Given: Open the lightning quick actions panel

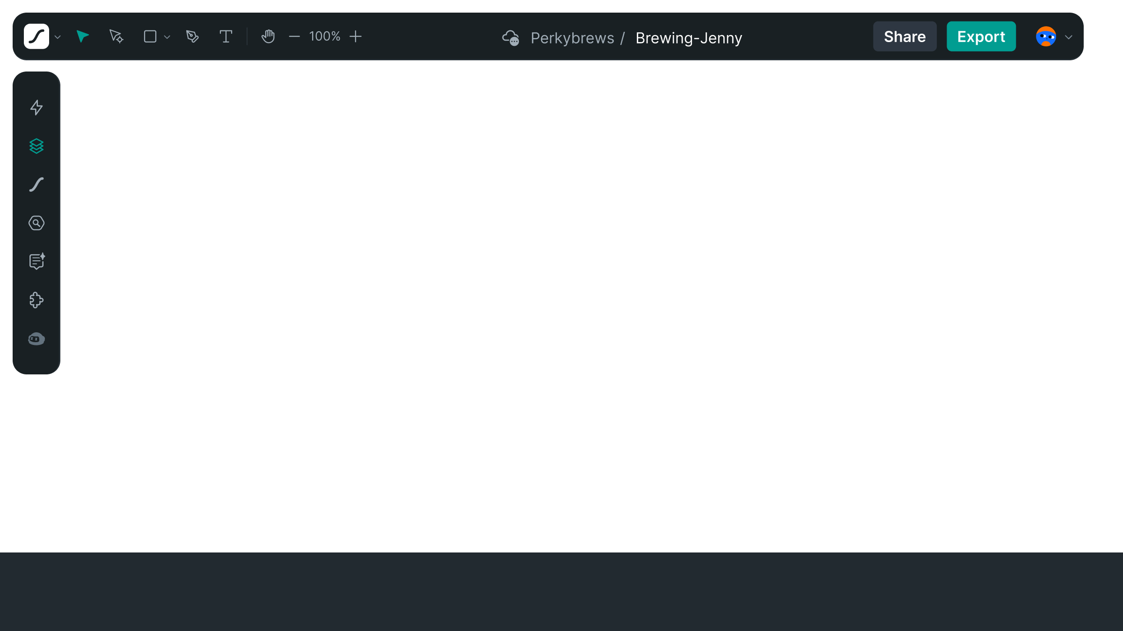Looking at the screenshot, I should pyautogui.click(x=36, y=108).
